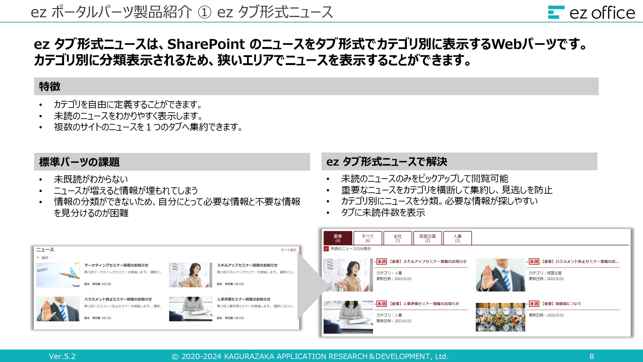Click スキルアップセミナー thumbnail in ニュース panel
This screenshot has width=643, height=362.
coord(191,275)
